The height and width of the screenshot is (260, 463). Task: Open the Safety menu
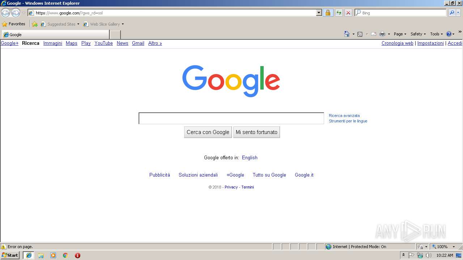[418, 34]
